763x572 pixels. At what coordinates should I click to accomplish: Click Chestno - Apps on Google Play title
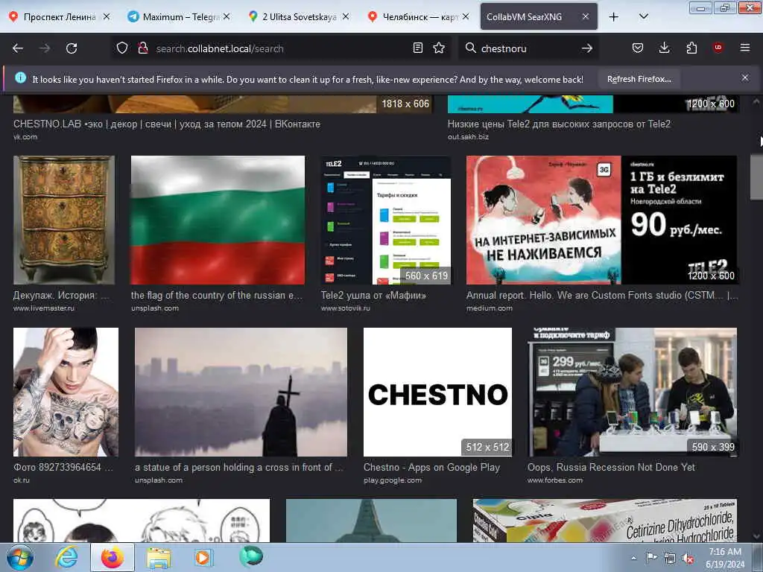pyautogui.click(x=431, y=468)
